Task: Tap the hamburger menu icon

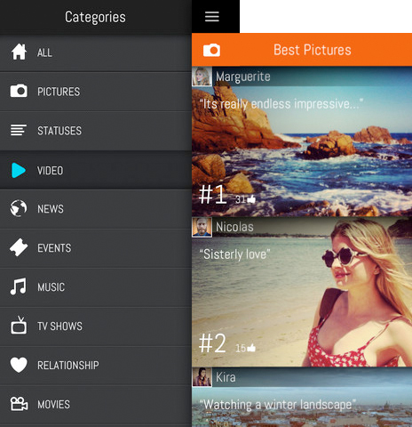Action: (x=212, y=17)
